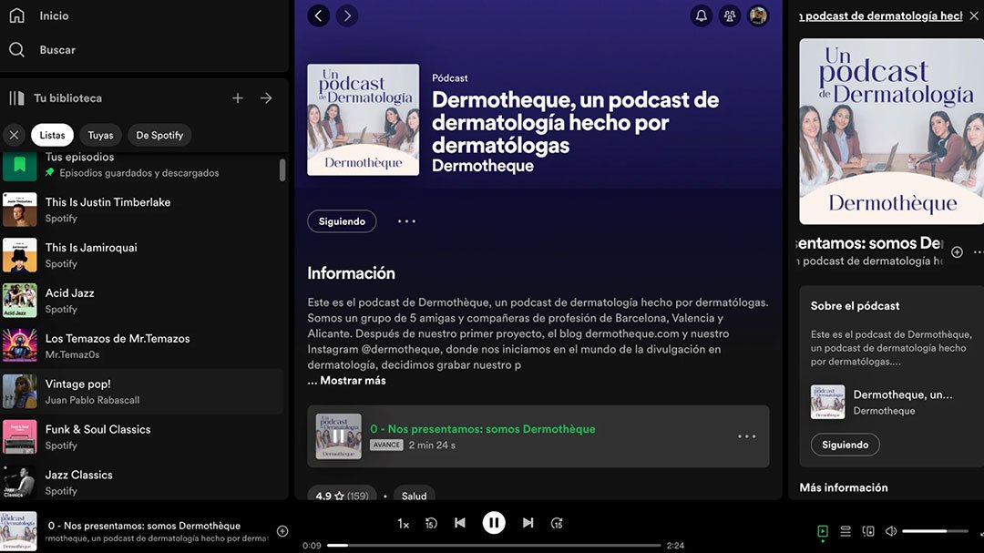Open the Salud category tag
Screen dimensions: 984x553
pos(414,497)
